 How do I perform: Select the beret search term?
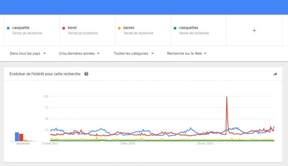[x=72, y=28]
